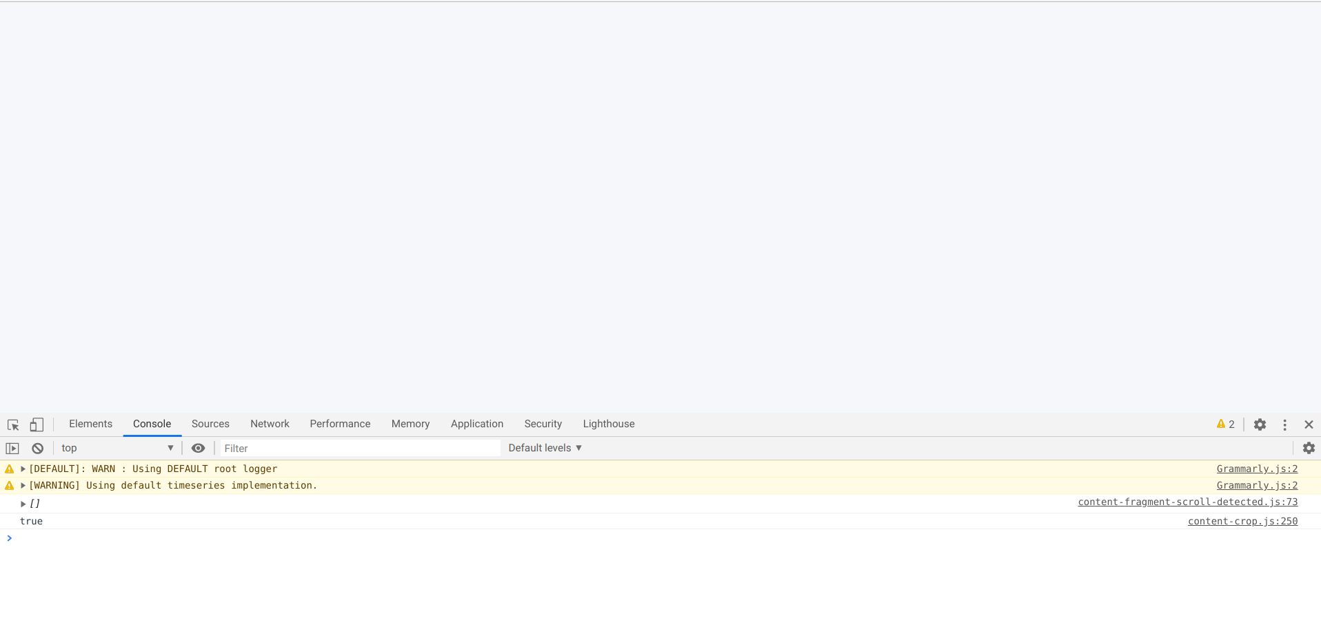Screen dimensions: 1321x634
Task: Open the Performance tab
Action: coord(340,425)
